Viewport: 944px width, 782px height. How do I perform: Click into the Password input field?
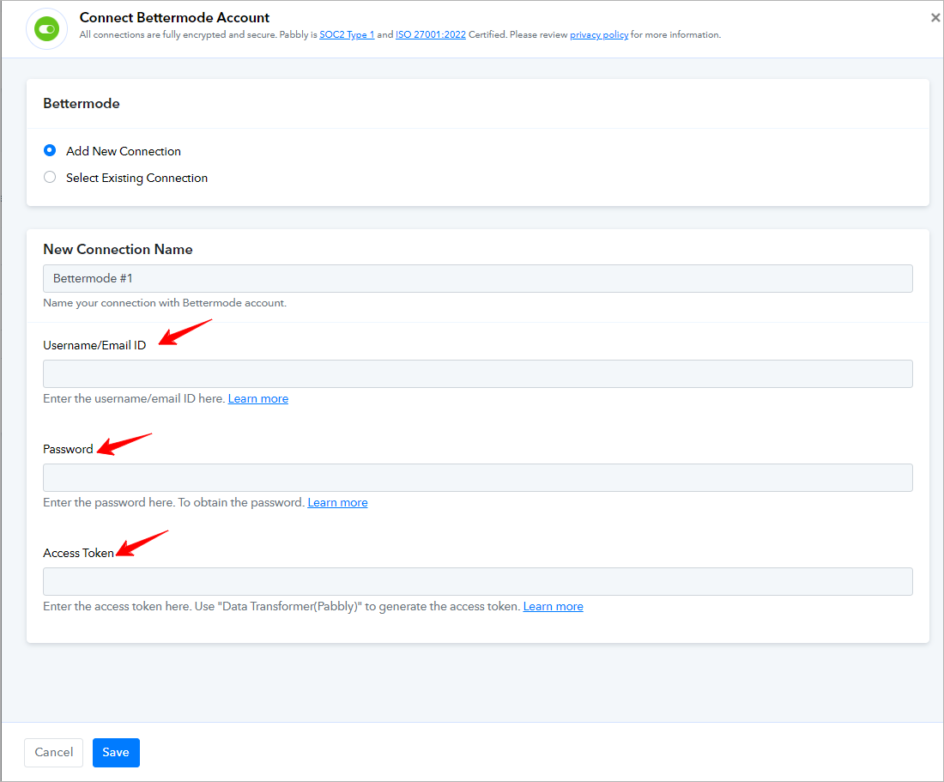pyautogui.click(x=477, y=477)
